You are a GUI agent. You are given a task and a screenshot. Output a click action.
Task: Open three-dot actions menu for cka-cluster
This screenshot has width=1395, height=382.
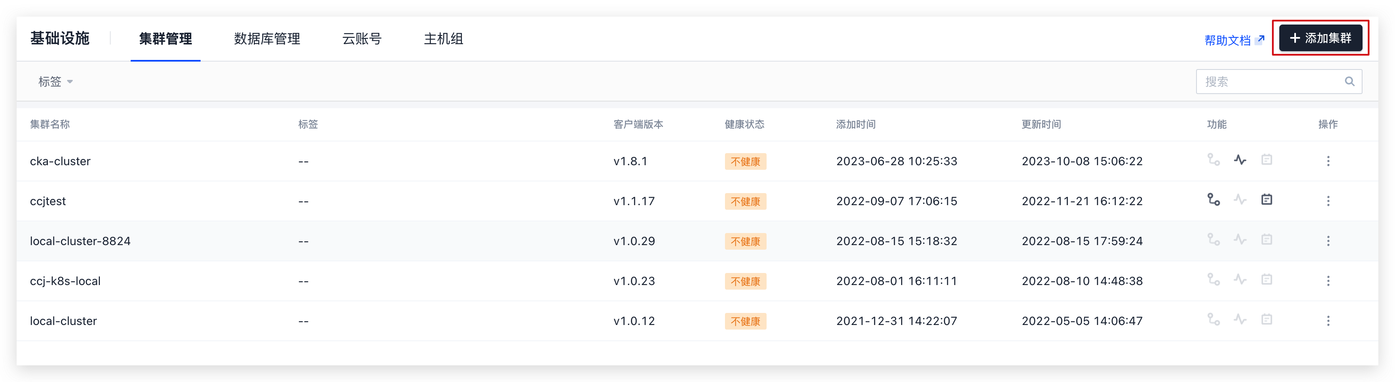click(x=1328, y=161)
